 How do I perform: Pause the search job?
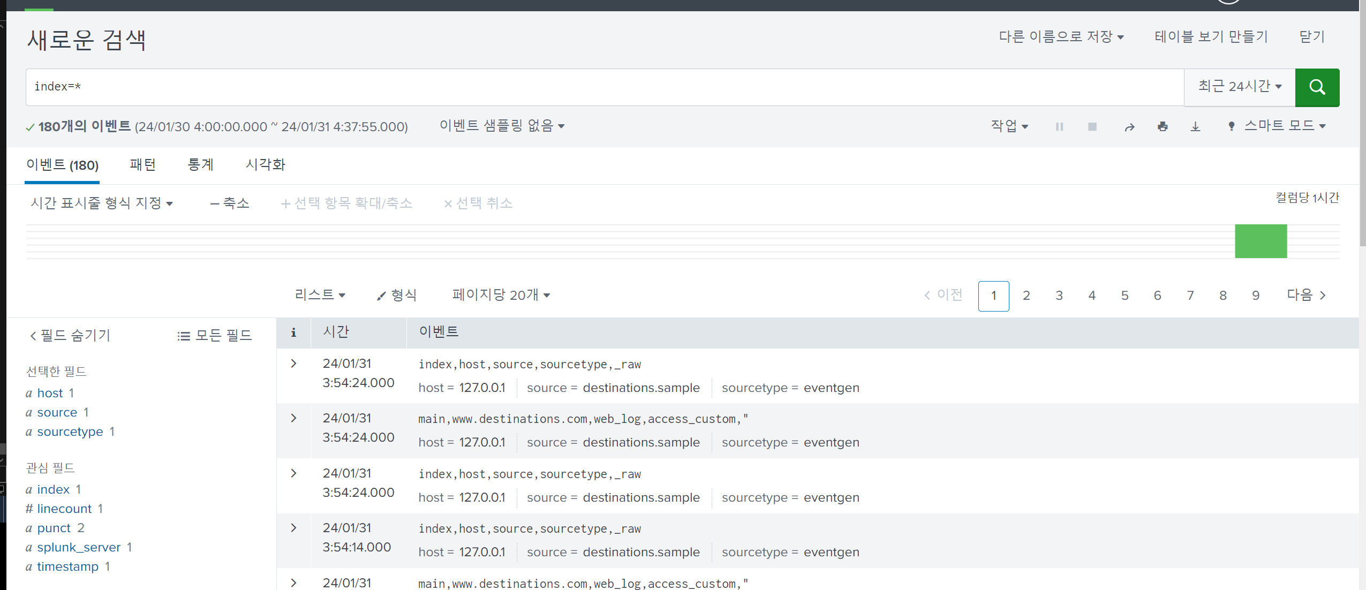pos(1059,127)
